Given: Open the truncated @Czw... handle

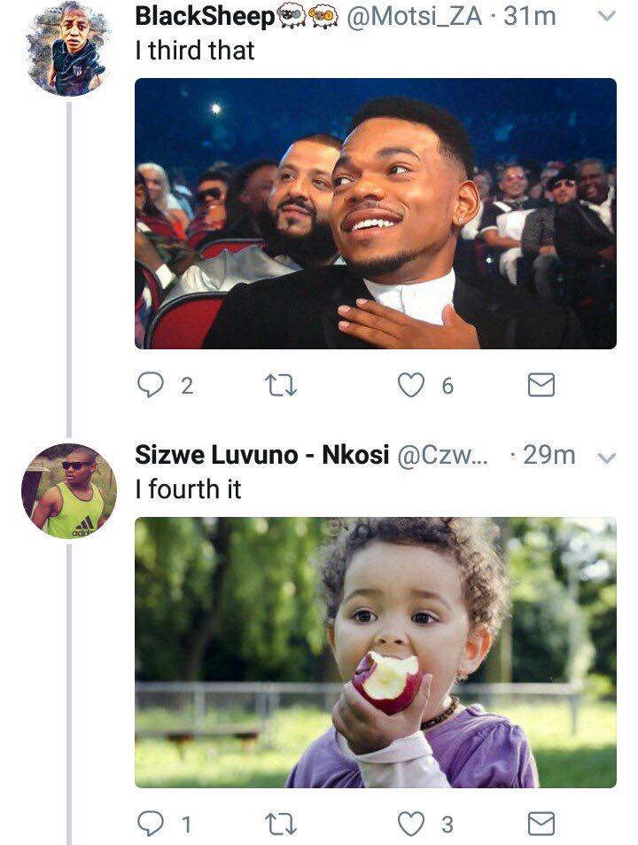Looking at the screenshot, I should 442,456.
